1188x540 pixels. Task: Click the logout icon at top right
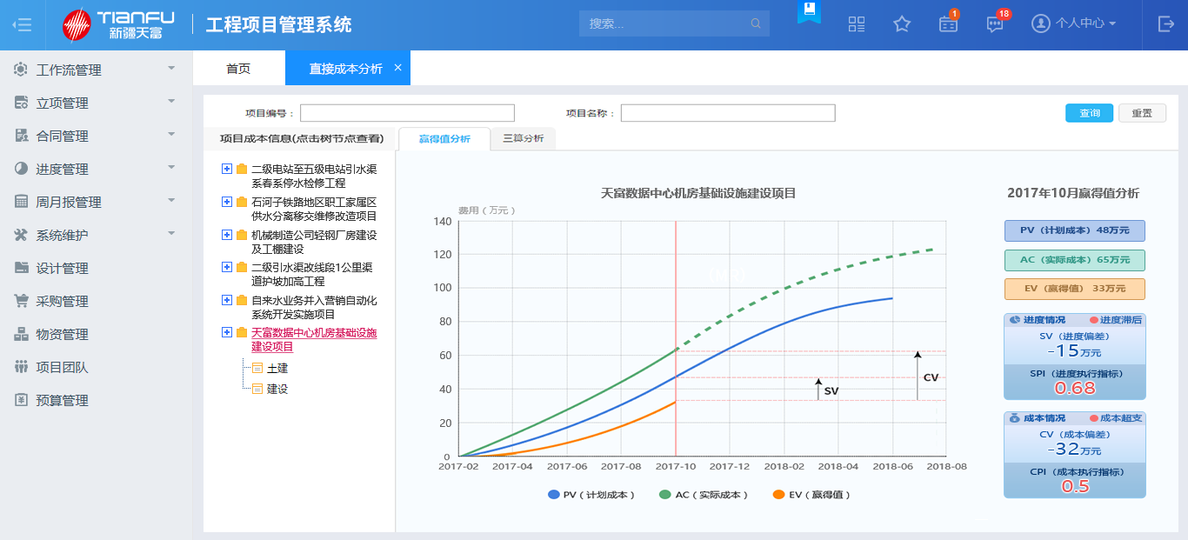(x=1166, y=24)
